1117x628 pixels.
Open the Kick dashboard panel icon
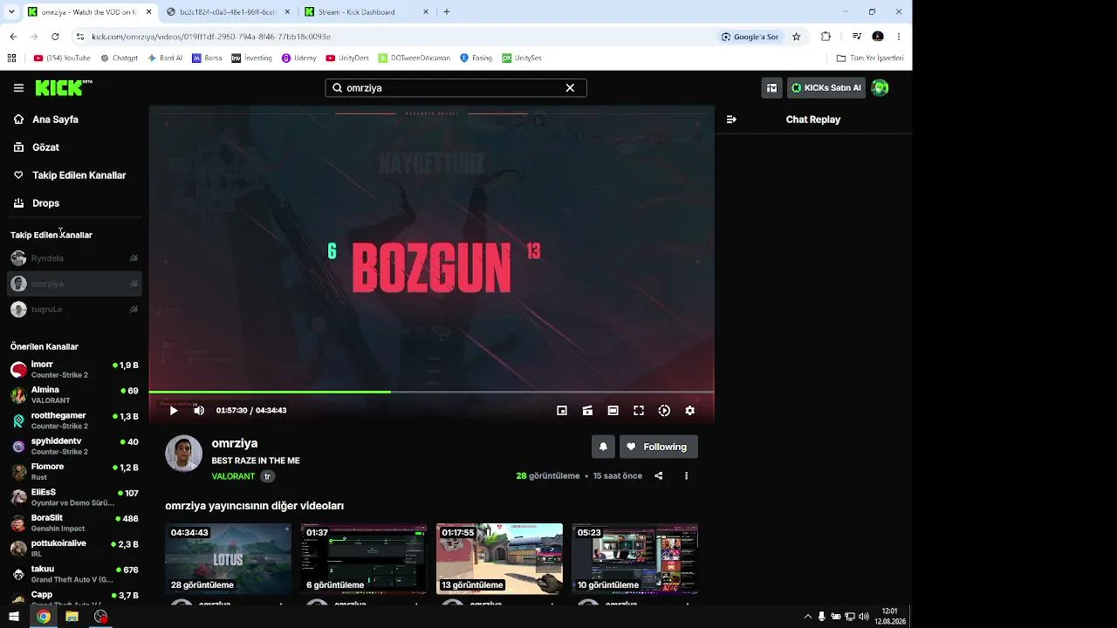(x=771, y=88)
